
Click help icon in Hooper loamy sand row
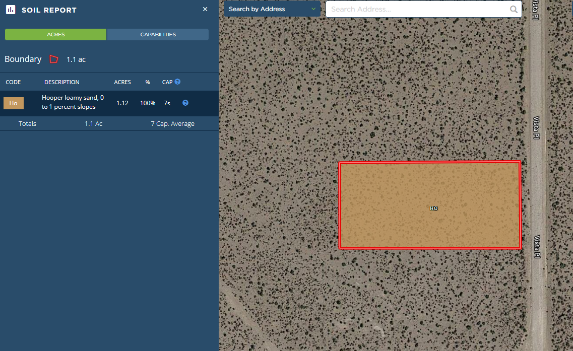click(185, 103)
